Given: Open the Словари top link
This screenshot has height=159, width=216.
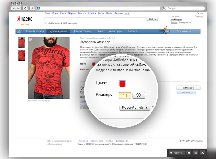Looking at the screenshot, I should [x=92, y=13].
